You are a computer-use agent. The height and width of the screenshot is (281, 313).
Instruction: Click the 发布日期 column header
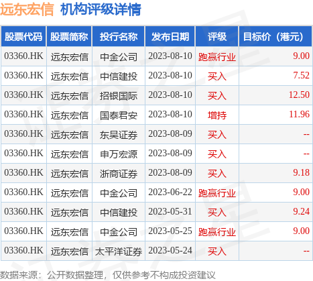pyautogui.click(x=170, y=37)
